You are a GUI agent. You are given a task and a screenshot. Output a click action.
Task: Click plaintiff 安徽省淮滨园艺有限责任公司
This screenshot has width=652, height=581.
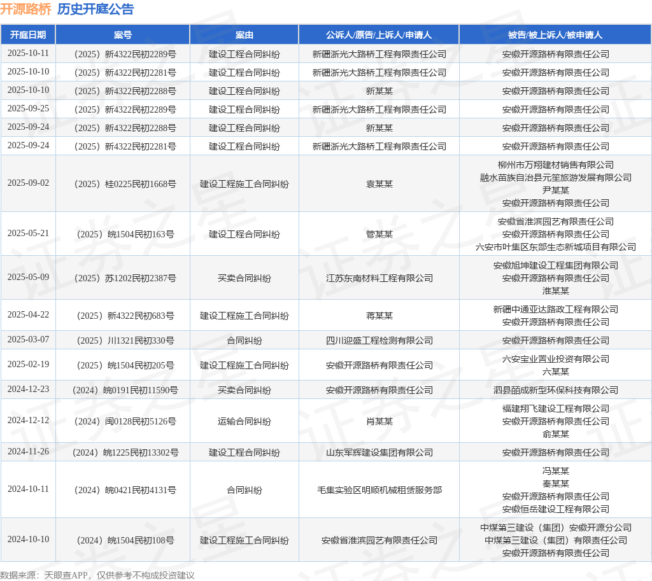(379, 540)
